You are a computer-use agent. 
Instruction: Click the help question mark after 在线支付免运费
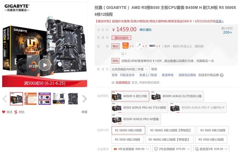[221, 75]
